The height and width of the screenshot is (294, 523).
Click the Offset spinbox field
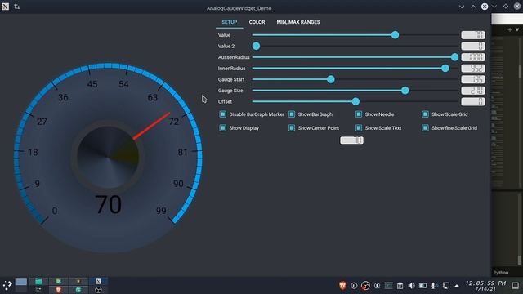(x=473, y=101)
